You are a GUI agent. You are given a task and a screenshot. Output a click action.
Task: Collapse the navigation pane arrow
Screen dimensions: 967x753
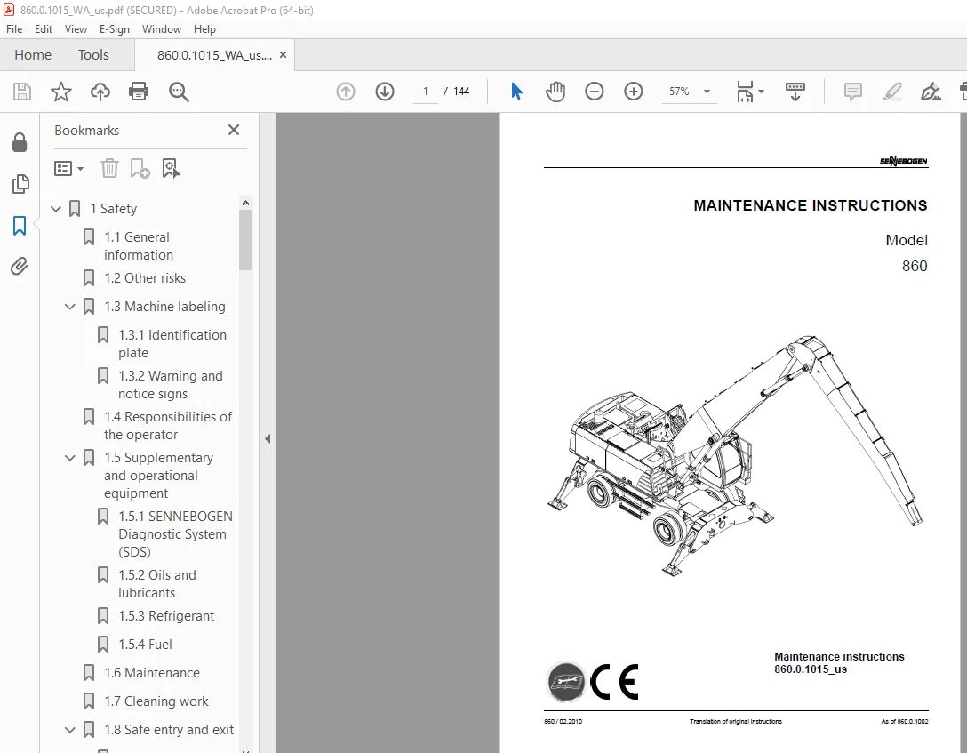tap(268, 438)
